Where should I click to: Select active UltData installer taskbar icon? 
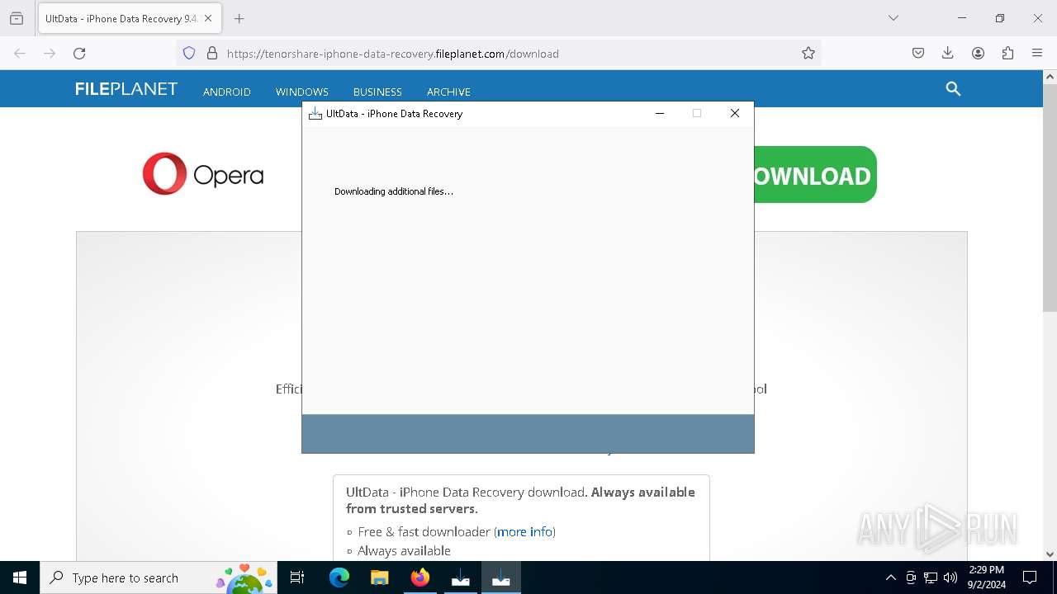tap(501, 577)
